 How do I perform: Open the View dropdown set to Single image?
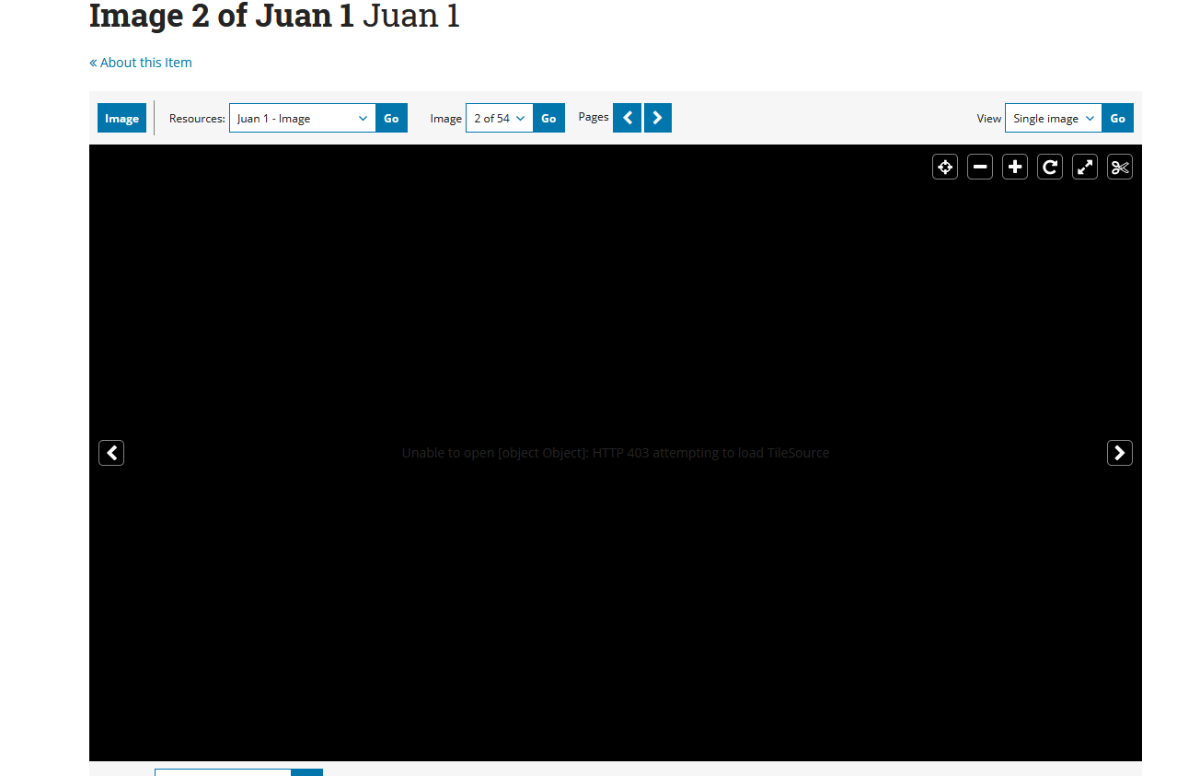[1053, 118]
